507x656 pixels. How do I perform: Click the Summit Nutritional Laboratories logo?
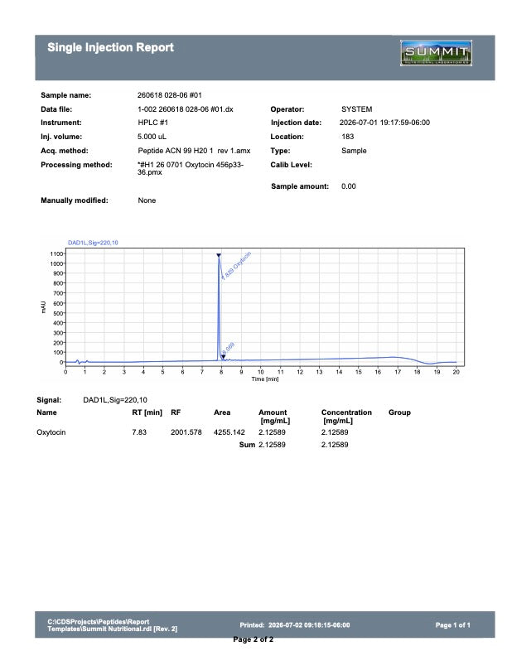tap(436, 53)
